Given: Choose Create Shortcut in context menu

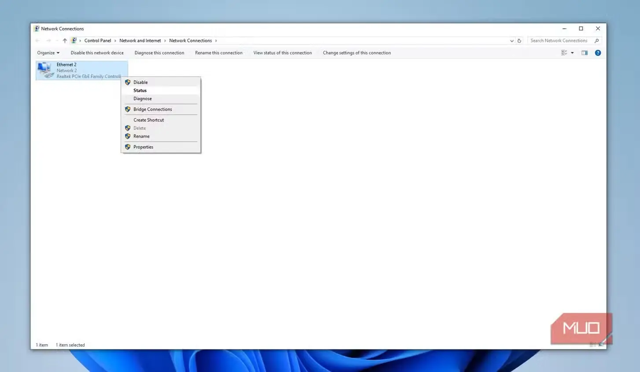Looking at the screenshot, I should [161, 120].
